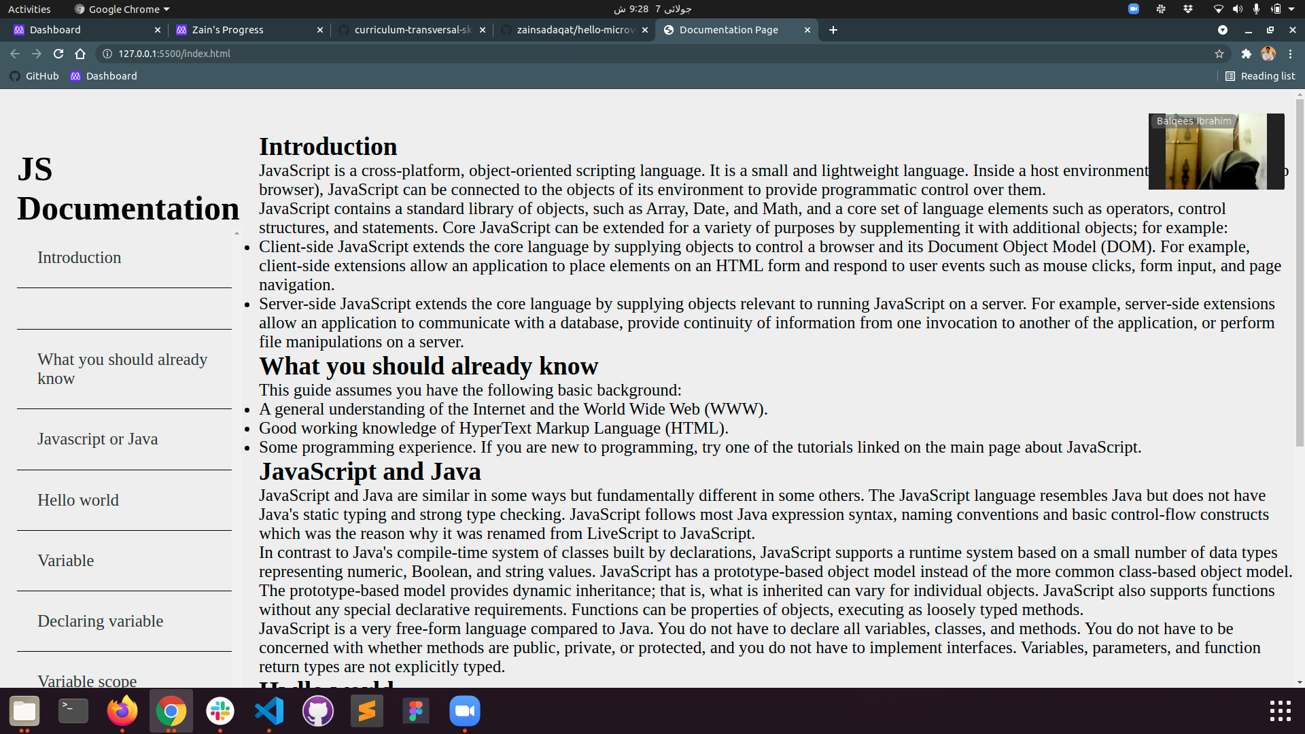This screenshot has width=1305, height=734.
Task: Open Chrome's three-dot menu
Action: point(1291,54)
